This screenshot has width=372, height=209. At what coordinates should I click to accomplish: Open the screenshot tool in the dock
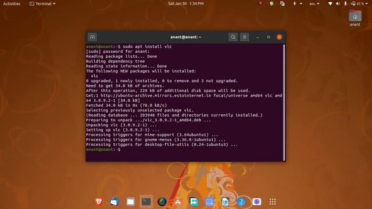click(209, 201)
